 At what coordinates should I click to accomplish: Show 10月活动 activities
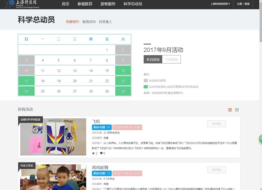[x=171, y=59]
